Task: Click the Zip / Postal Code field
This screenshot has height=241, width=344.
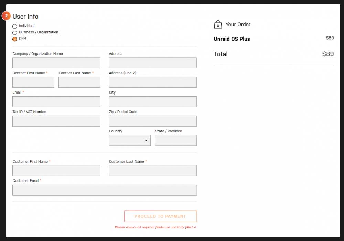Action: pos(153,121)
